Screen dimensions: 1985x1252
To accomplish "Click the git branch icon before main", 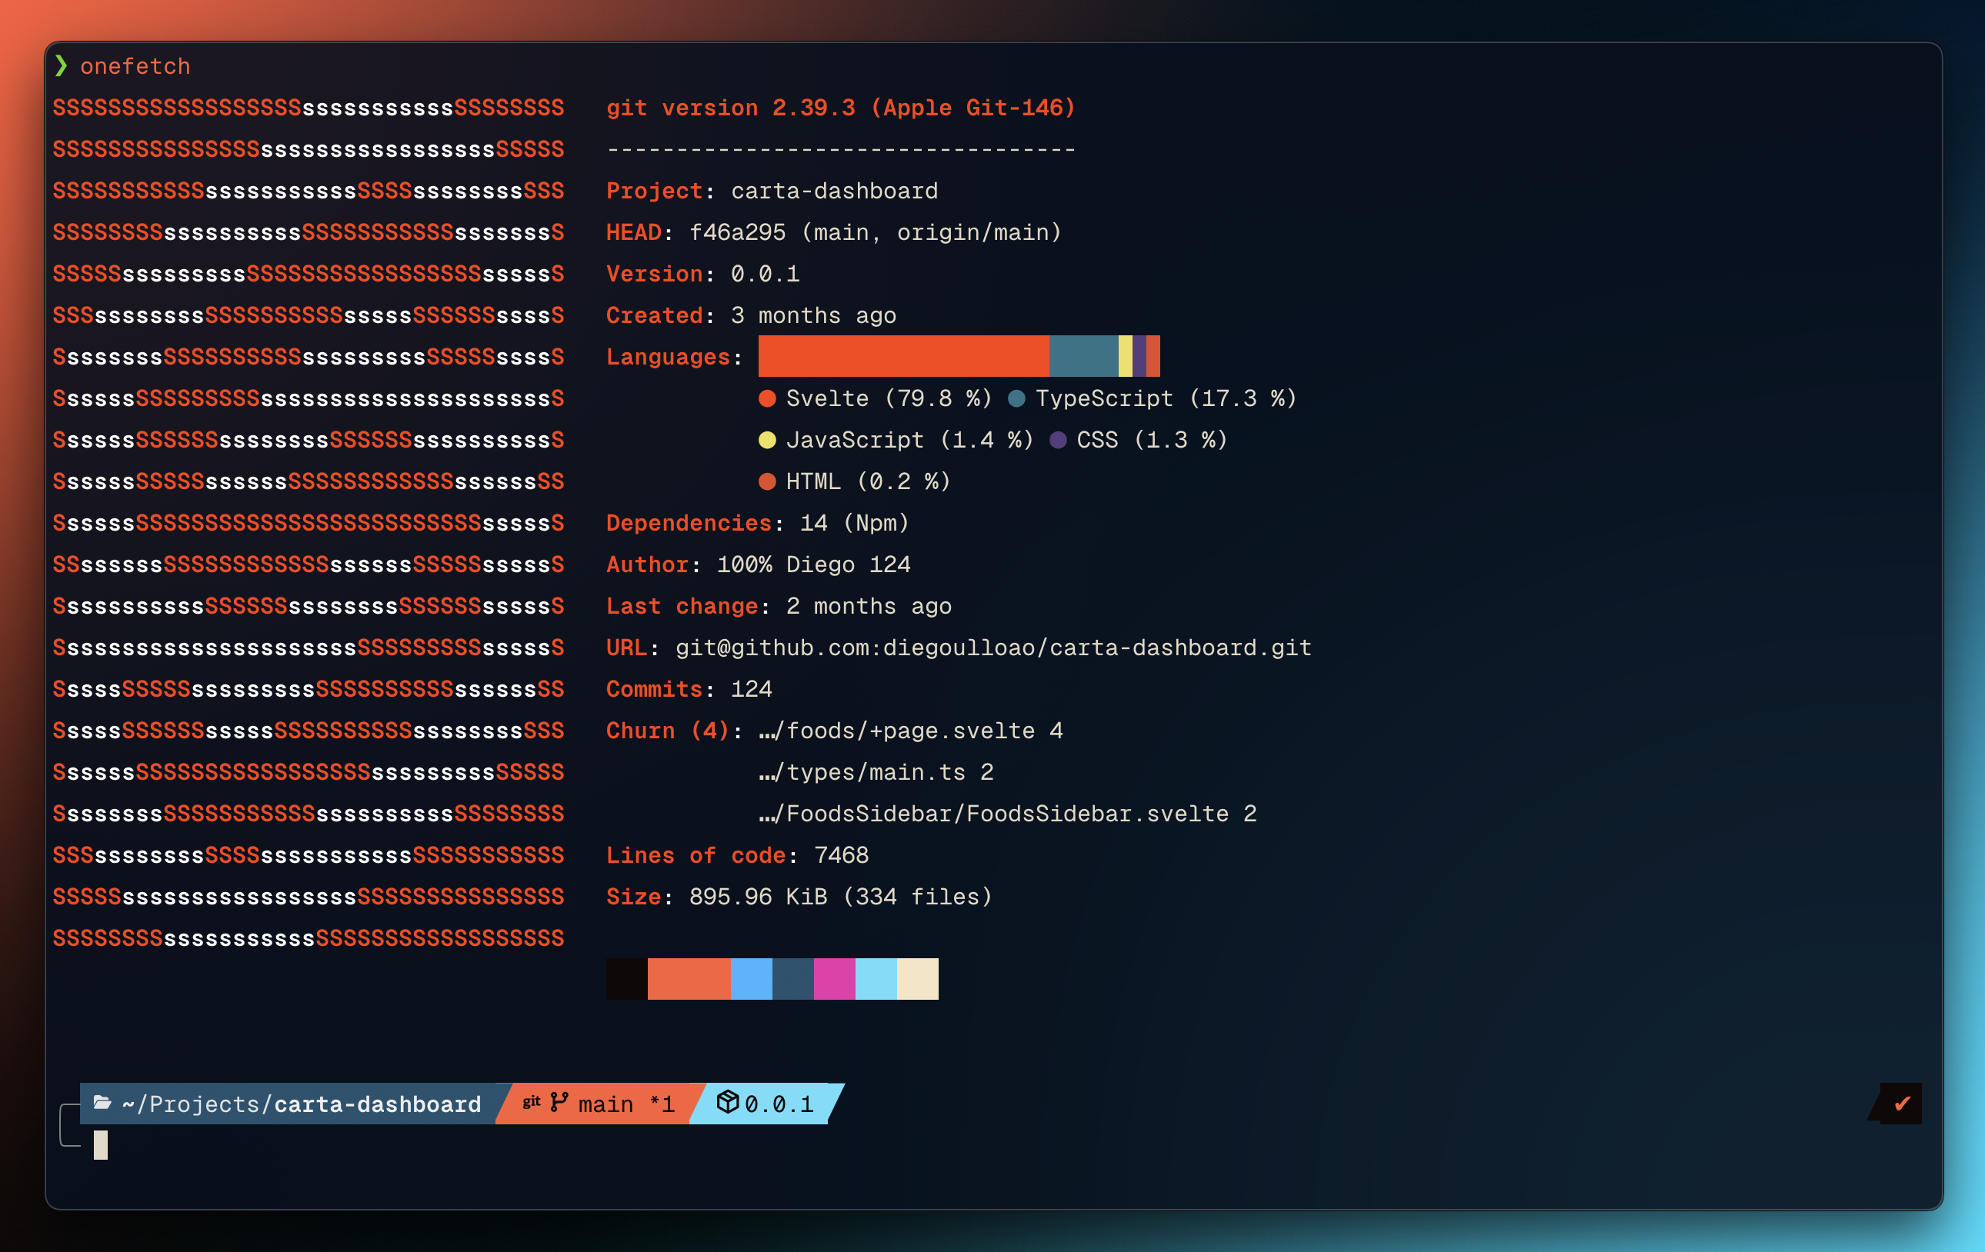I will coord(559,1102).
